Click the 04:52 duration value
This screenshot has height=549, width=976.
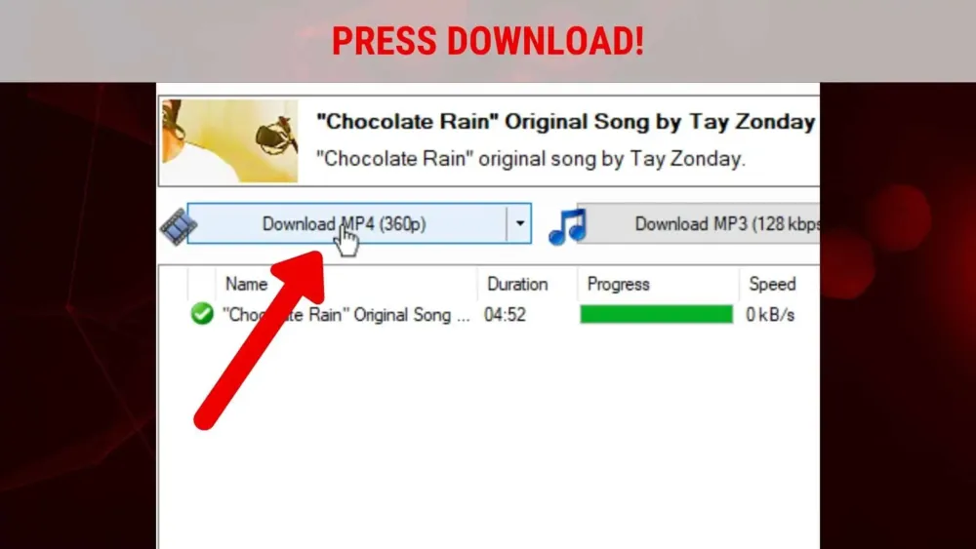point(505,315)
